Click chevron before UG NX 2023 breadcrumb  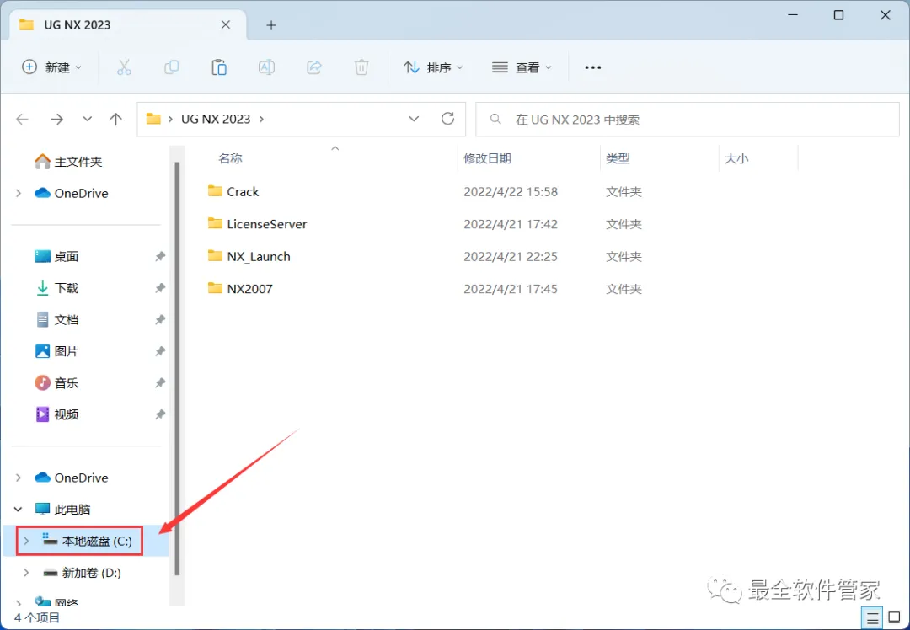coord(170,119)
